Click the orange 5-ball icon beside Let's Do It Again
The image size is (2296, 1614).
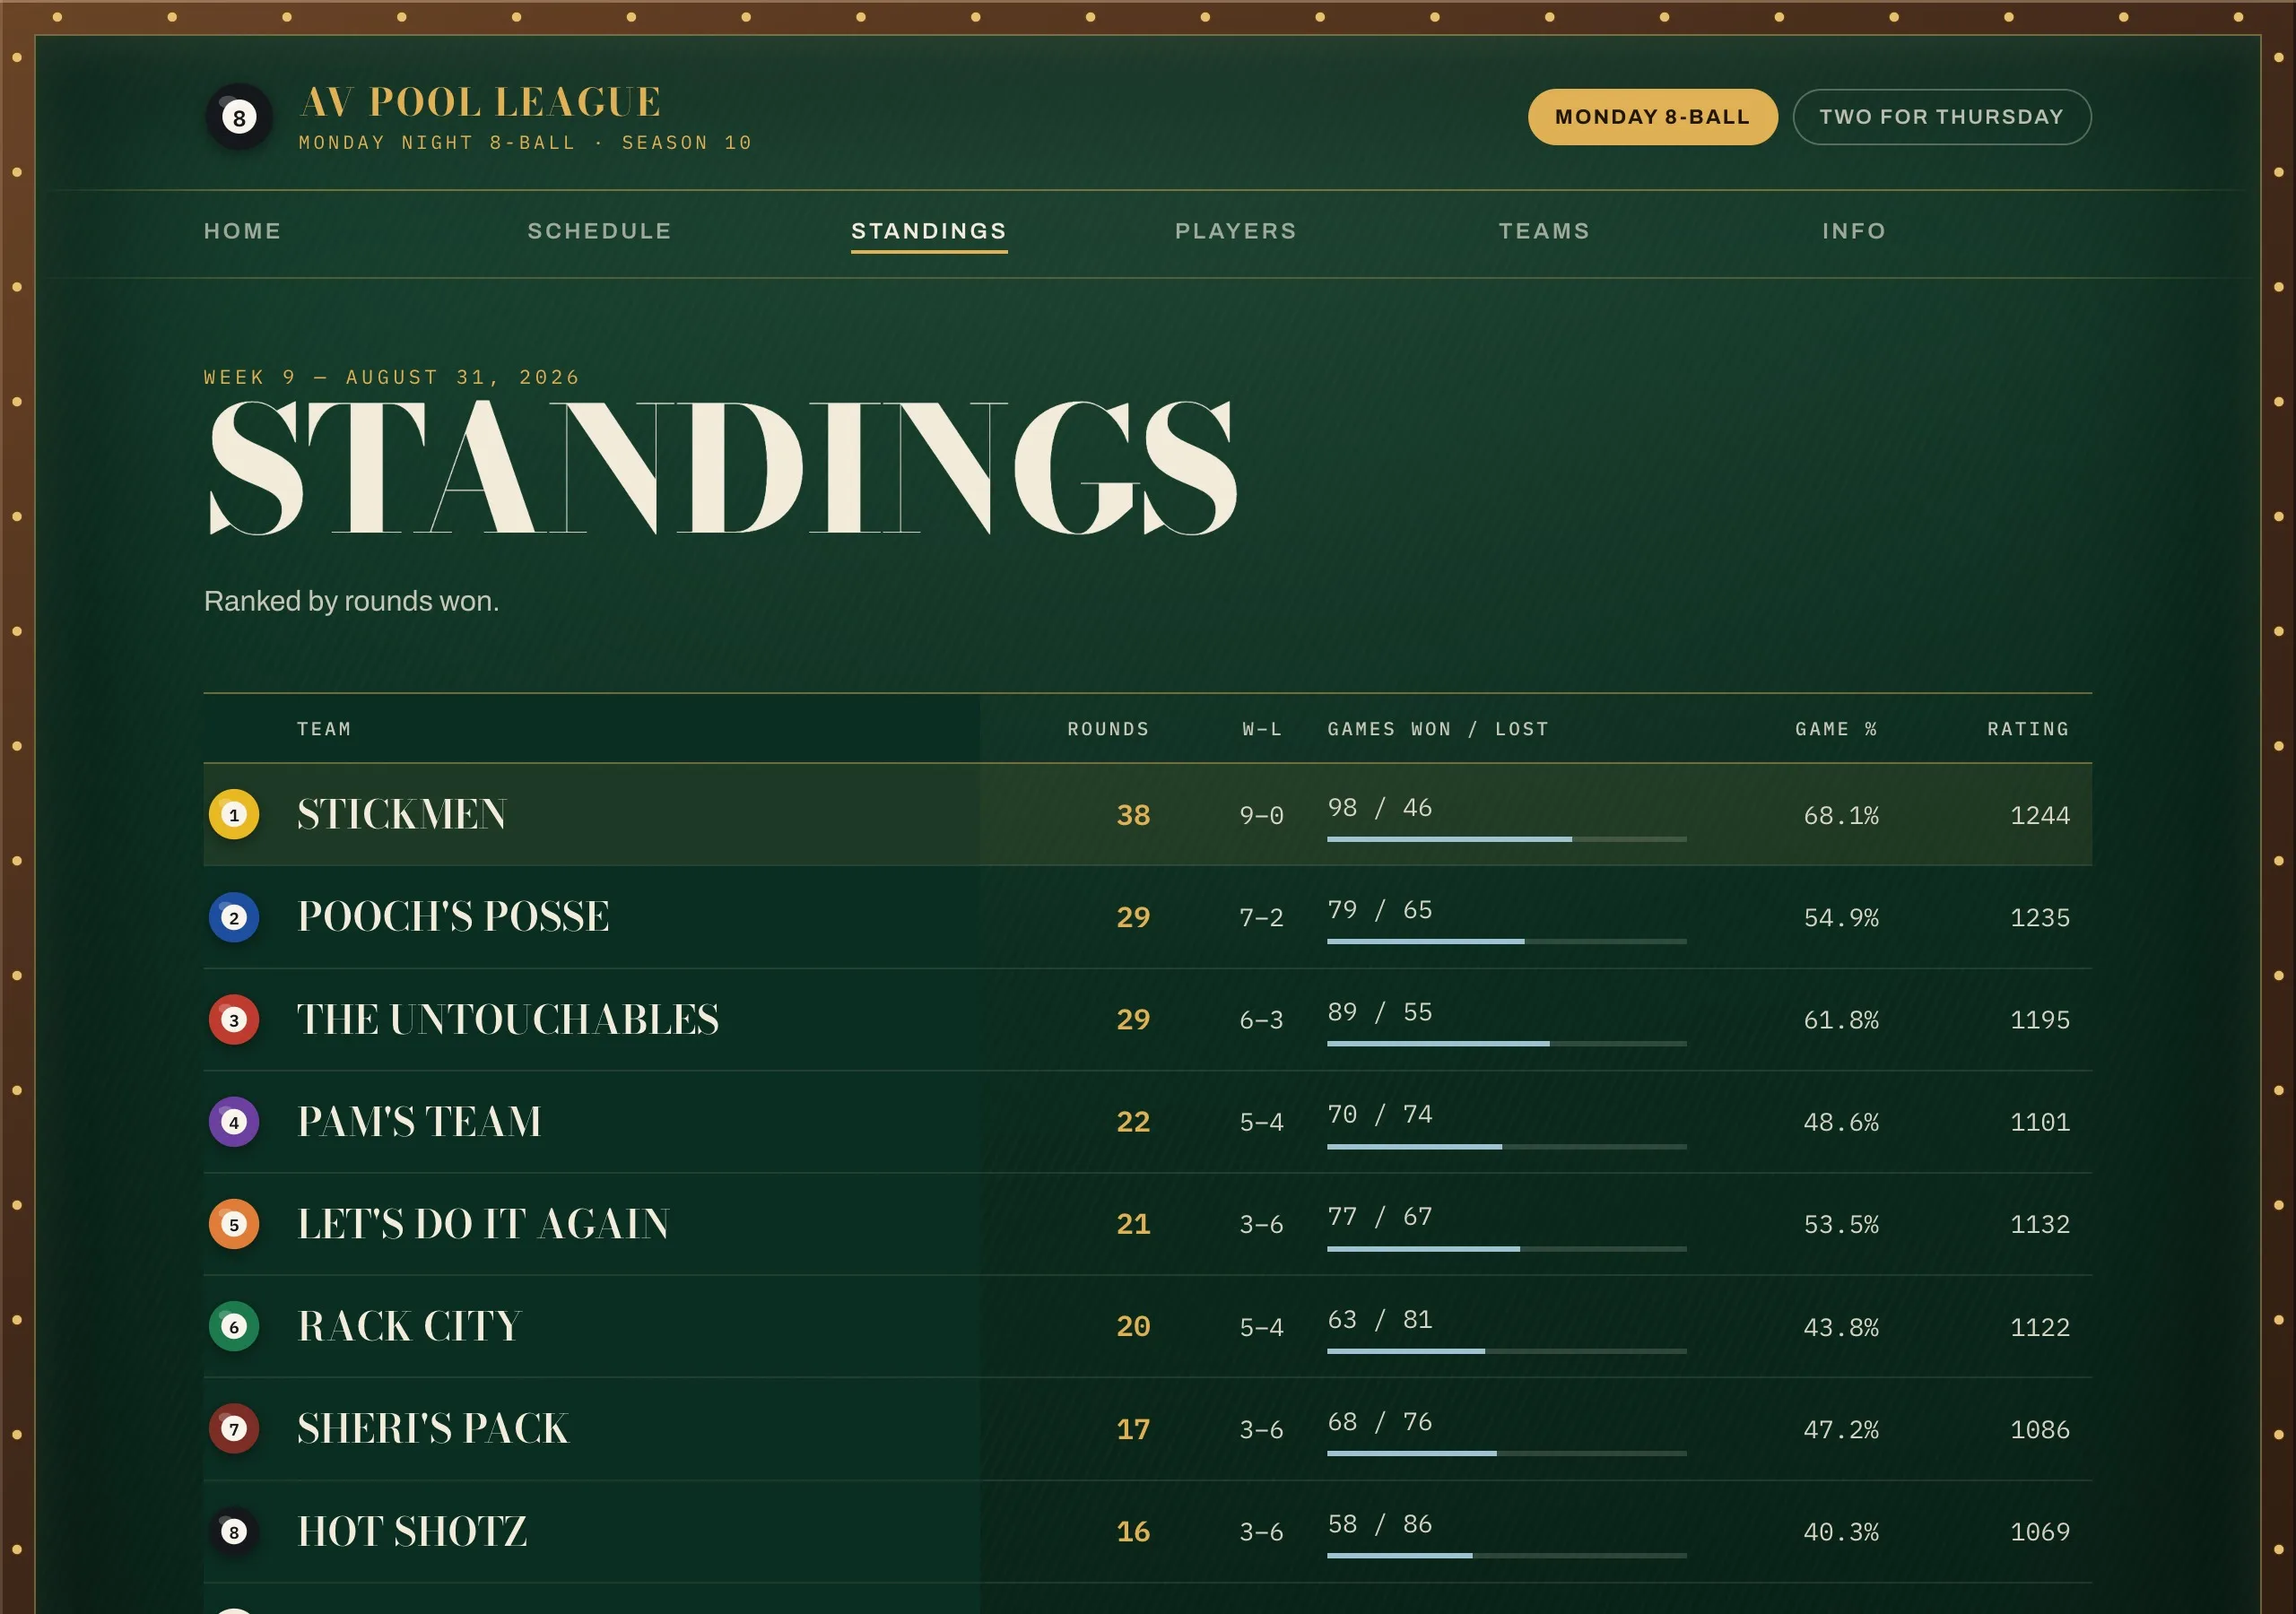[234, 1224]
